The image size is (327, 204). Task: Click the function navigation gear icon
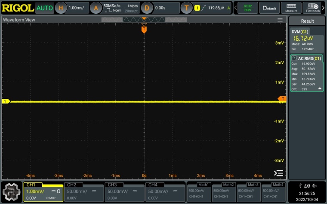[x=12, y=192]
